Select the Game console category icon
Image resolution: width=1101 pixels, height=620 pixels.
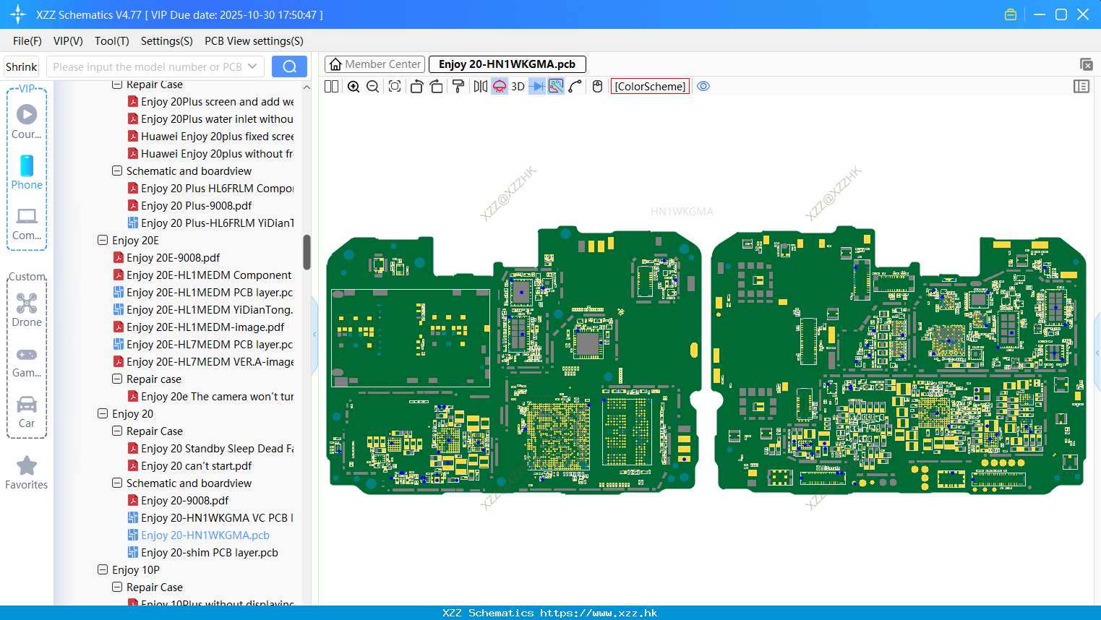coord(27,362)
